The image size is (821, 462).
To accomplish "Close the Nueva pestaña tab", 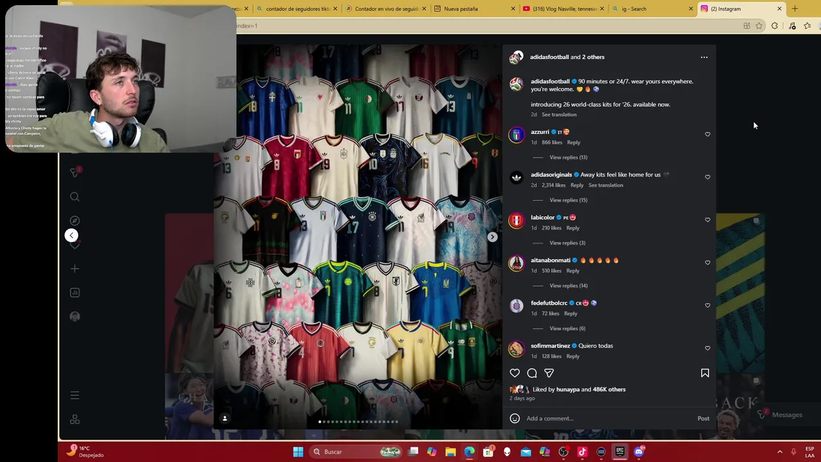I will coord(512,9).
